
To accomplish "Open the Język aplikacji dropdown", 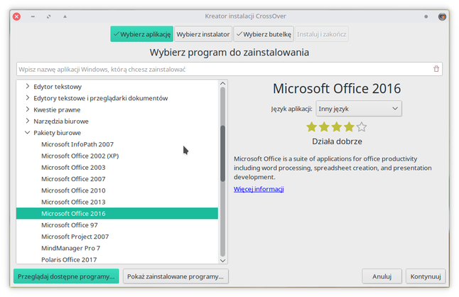I will point(359,109).
